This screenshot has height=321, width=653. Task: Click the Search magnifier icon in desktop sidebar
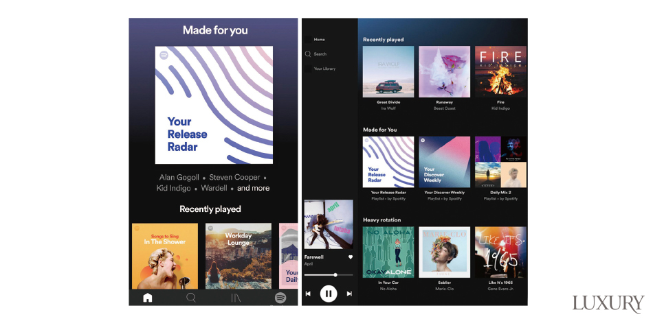(308, 54)
